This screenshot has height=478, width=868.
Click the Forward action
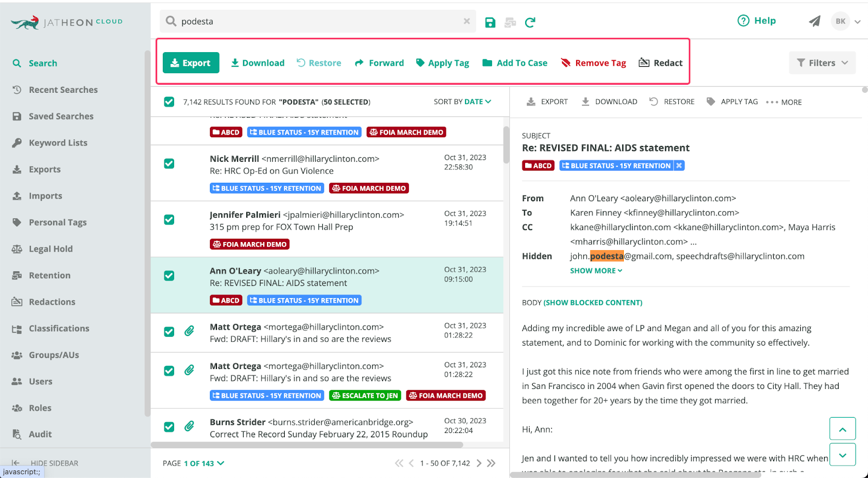379,63
